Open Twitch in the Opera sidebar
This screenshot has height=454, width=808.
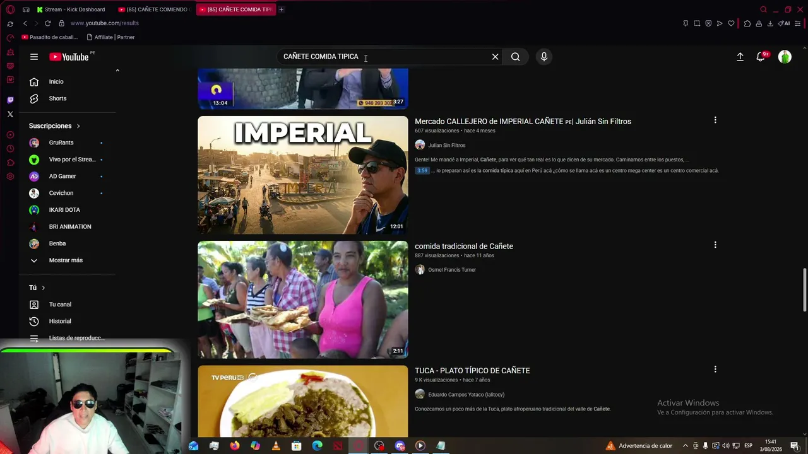10,100
